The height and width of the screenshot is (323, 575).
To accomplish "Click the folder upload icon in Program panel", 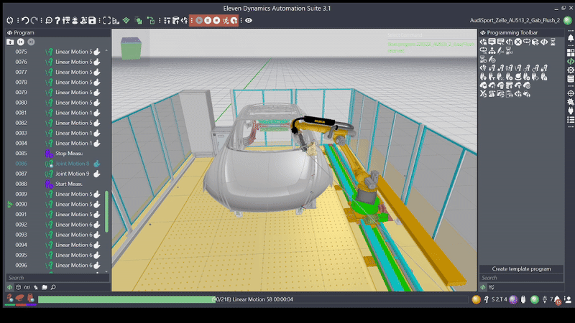I will coord(10,42).
